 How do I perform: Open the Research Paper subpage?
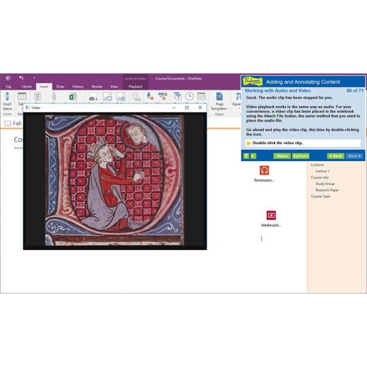[327, 190]
